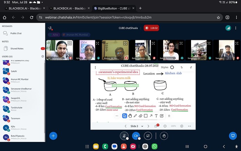This screenshot has height=151, width=241.
Task: Click the blue presentation screen button
Action: (x=233, y=136)
